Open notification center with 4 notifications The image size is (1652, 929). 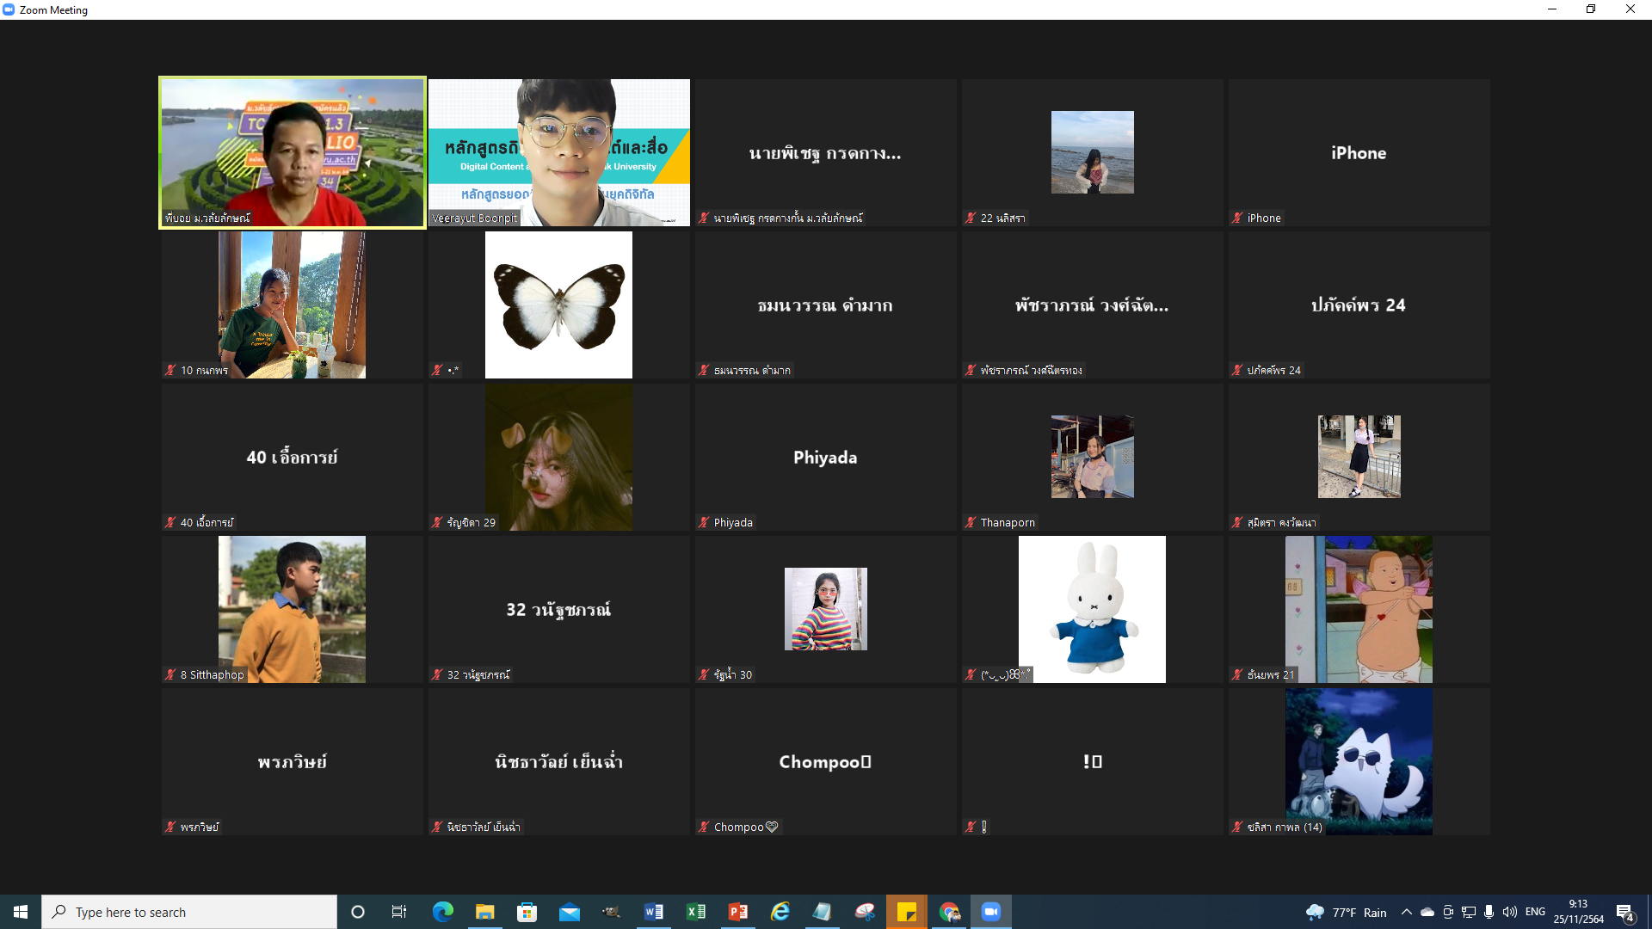(1625, 913)
